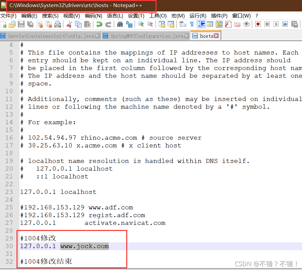Paste from clipboard toolbar icon

pyautogui.click(x=88, y=25)
